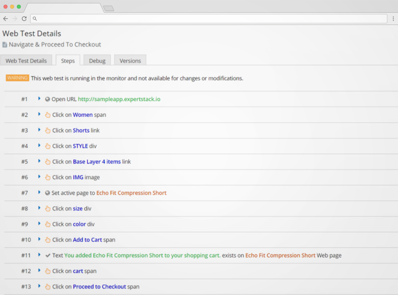The image size is (398, 295).
Task: Click the hand icon on step #13
Action: click(48, 287)
